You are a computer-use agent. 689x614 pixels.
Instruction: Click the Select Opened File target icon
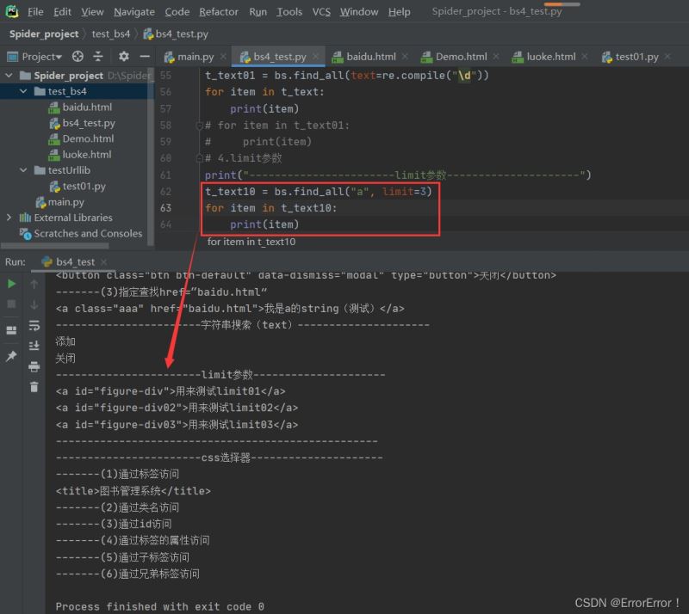78,57
